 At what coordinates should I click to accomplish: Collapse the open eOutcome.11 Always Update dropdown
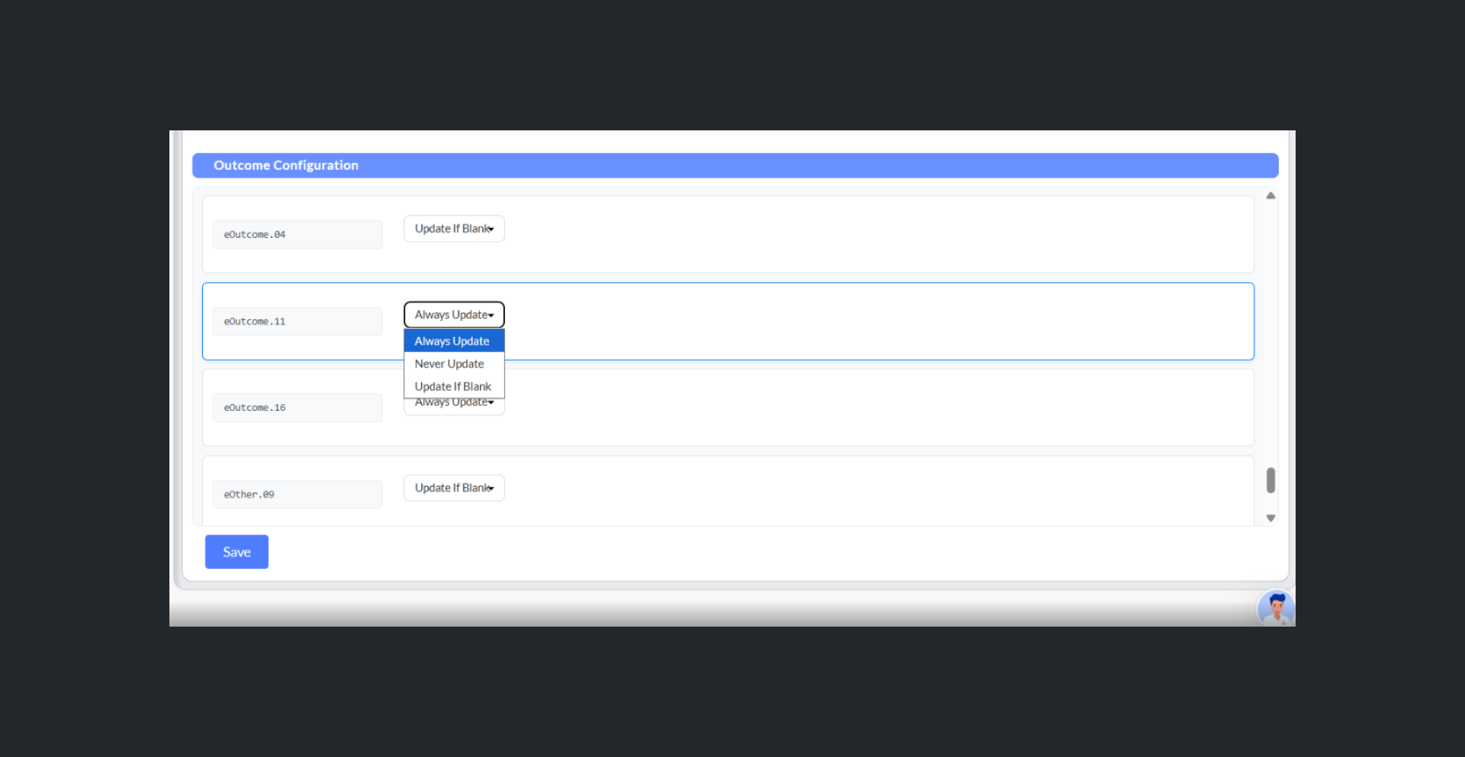tap(454, 315)
